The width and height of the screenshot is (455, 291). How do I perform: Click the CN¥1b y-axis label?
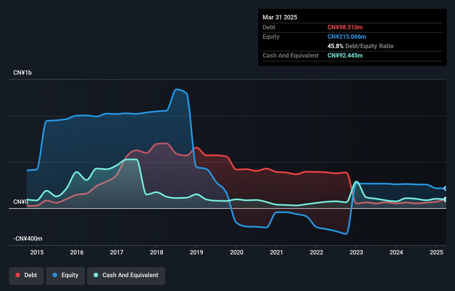22,73
